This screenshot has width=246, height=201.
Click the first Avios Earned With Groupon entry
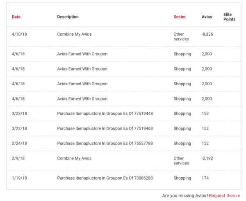[x=82, y=54]
